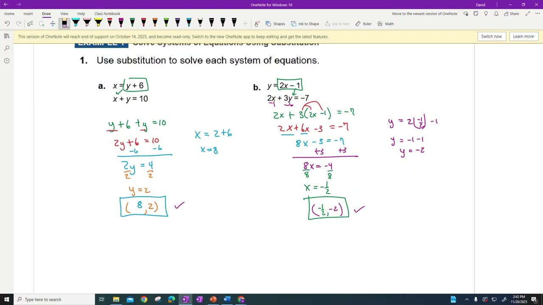Open the search pane
Viewport: 543px width, 305px height.
(7, 48)
